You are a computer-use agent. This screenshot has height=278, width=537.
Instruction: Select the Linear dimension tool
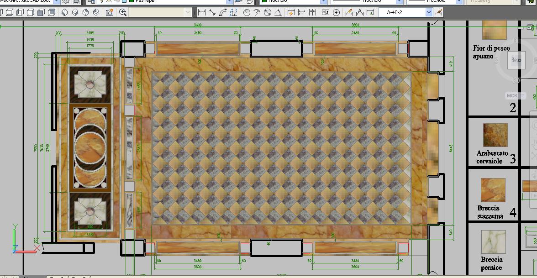point(202,13)
